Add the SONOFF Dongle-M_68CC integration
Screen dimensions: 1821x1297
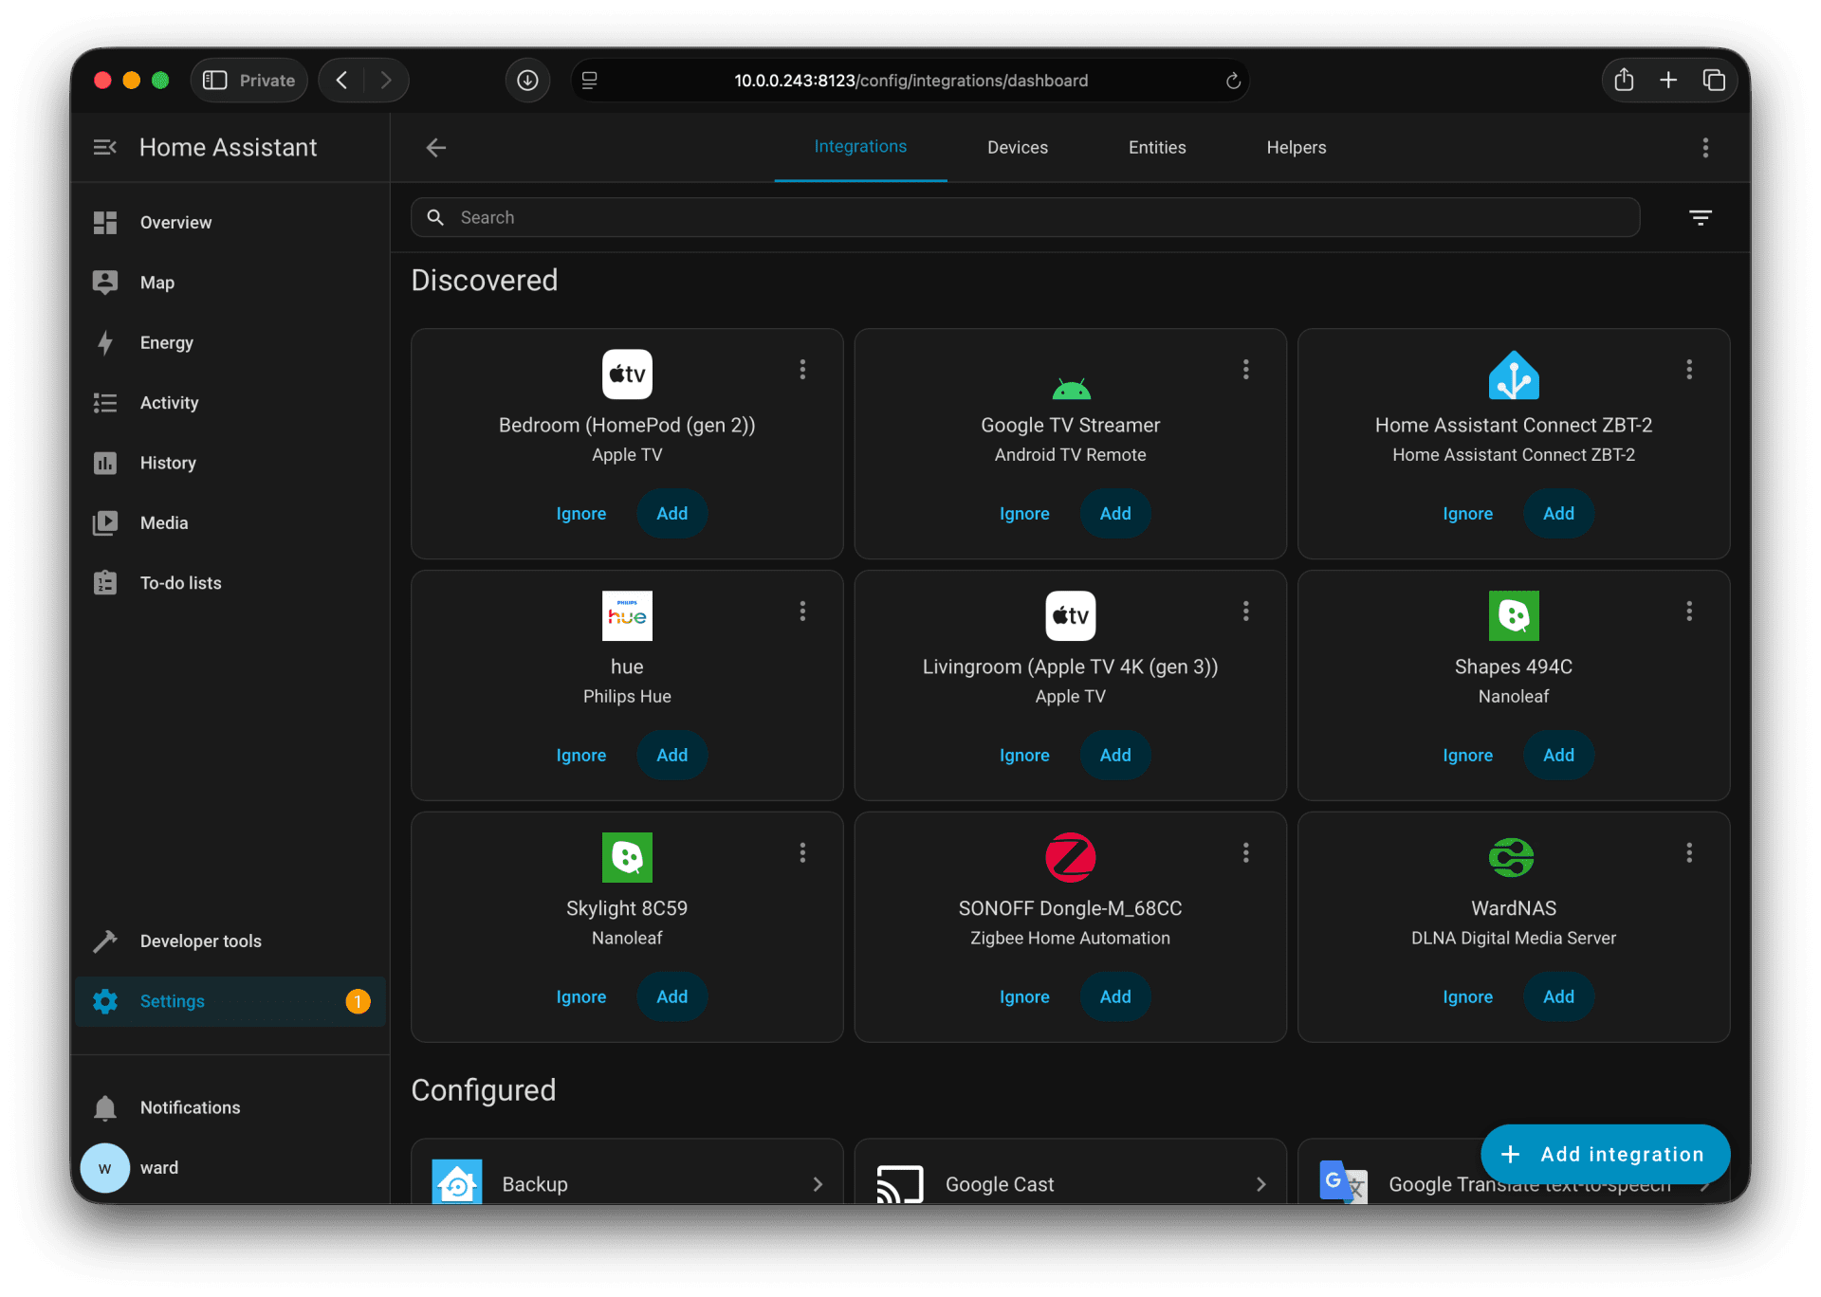coord(1114,996)
